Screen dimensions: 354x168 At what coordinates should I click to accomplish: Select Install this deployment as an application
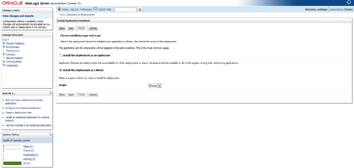click(x=60, y=55)
